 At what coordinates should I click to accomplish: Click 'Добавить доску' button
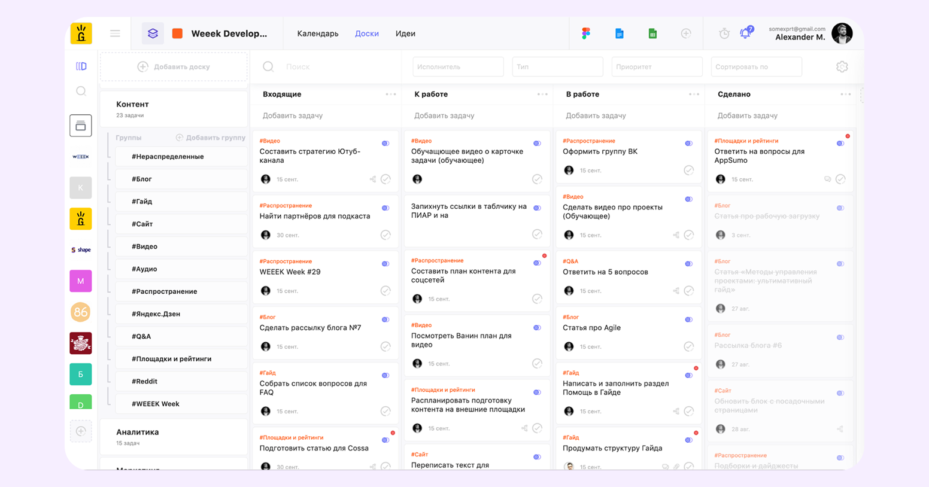(174, 67)
